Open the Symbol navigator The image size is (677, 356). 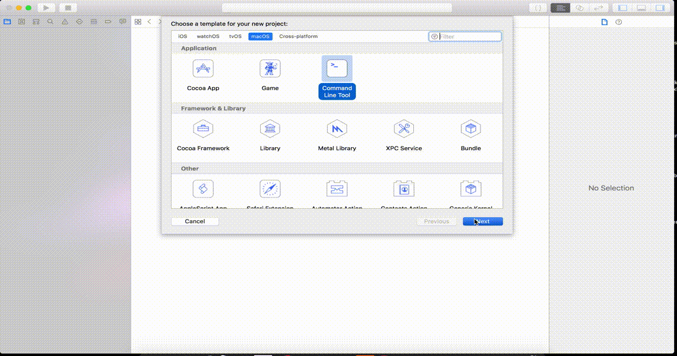pyautogui.click(x=36, y=21)
